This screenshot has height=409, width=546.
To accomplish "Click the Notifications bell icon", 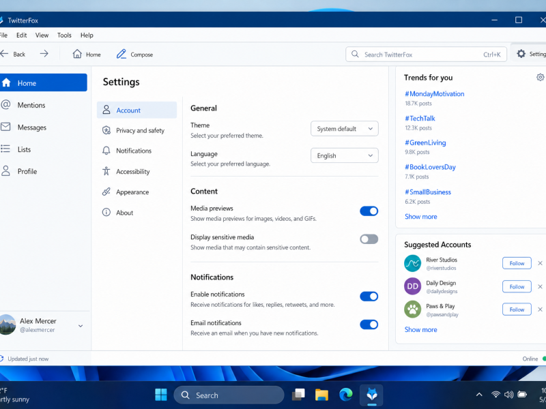I will click(106, 151).
